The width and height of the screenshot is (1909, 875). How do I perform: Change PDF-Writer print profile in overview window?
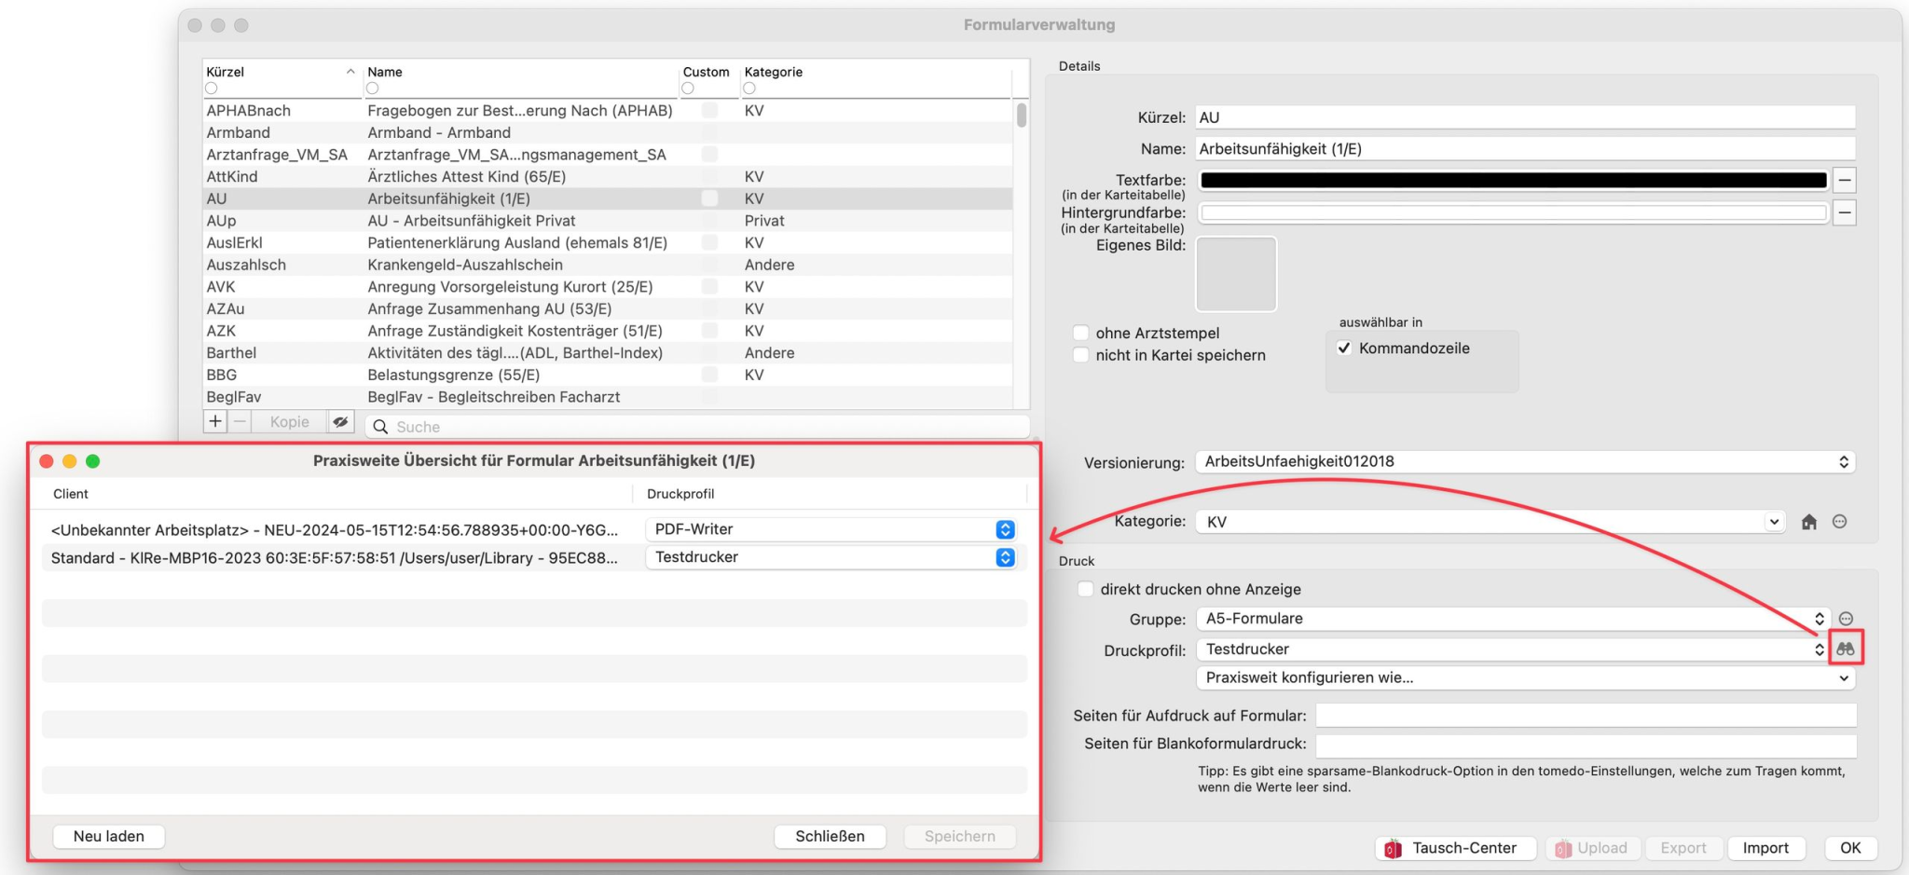tap(831, 529)
